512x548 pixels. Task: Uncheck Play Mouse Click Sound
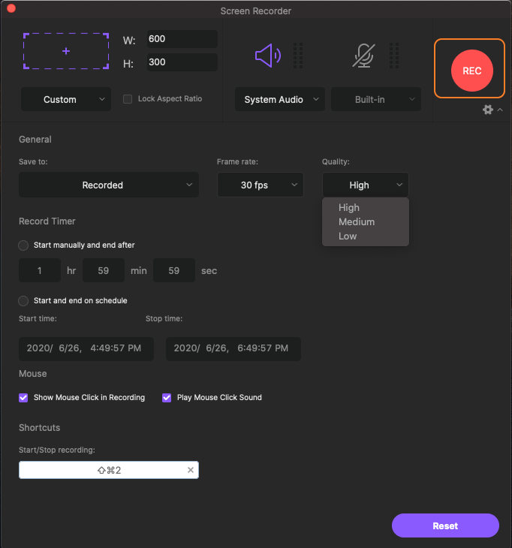[x=167, y=397]
